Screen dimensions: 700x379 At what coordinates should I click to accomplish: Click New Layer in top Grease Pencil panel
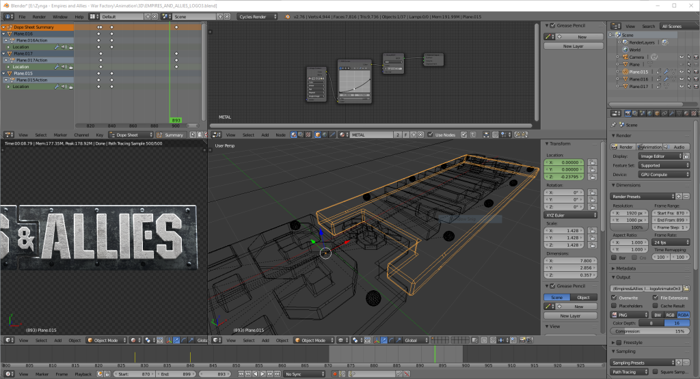[x=574, y=46]
